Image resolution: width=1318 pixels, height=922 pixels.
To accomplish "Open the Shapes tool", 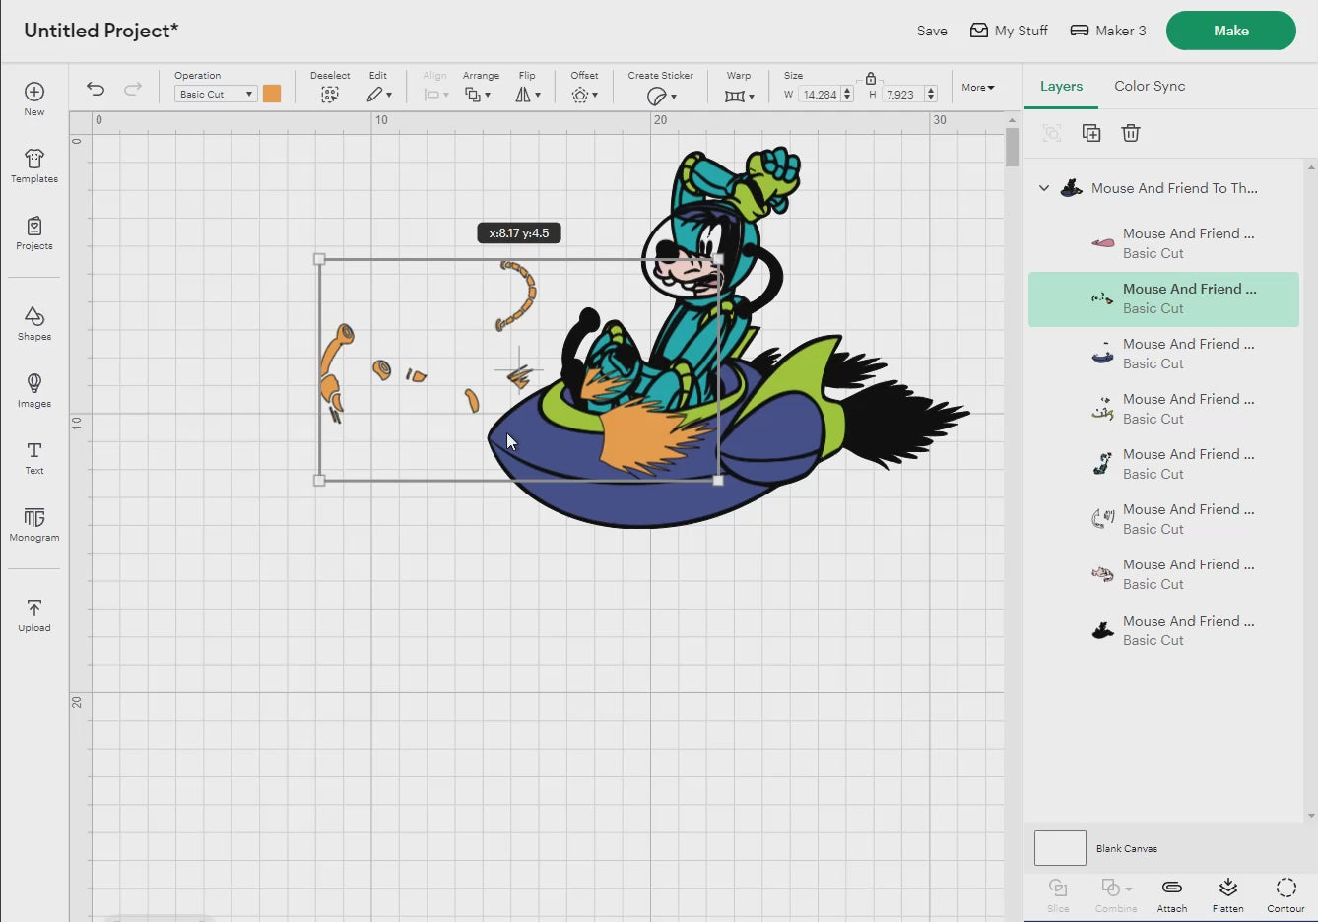I will [x=34, y=323].
